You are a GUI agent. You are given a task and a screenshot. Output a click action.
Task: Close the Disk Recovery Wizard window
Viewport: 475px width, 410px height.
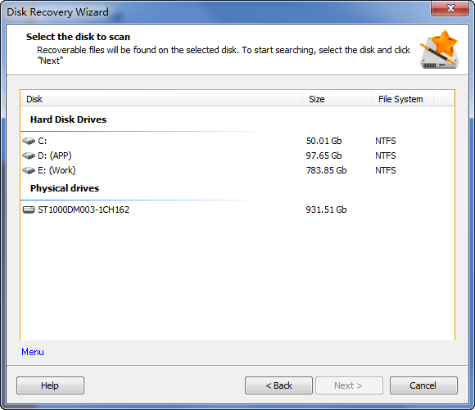(x=450, y=8)
